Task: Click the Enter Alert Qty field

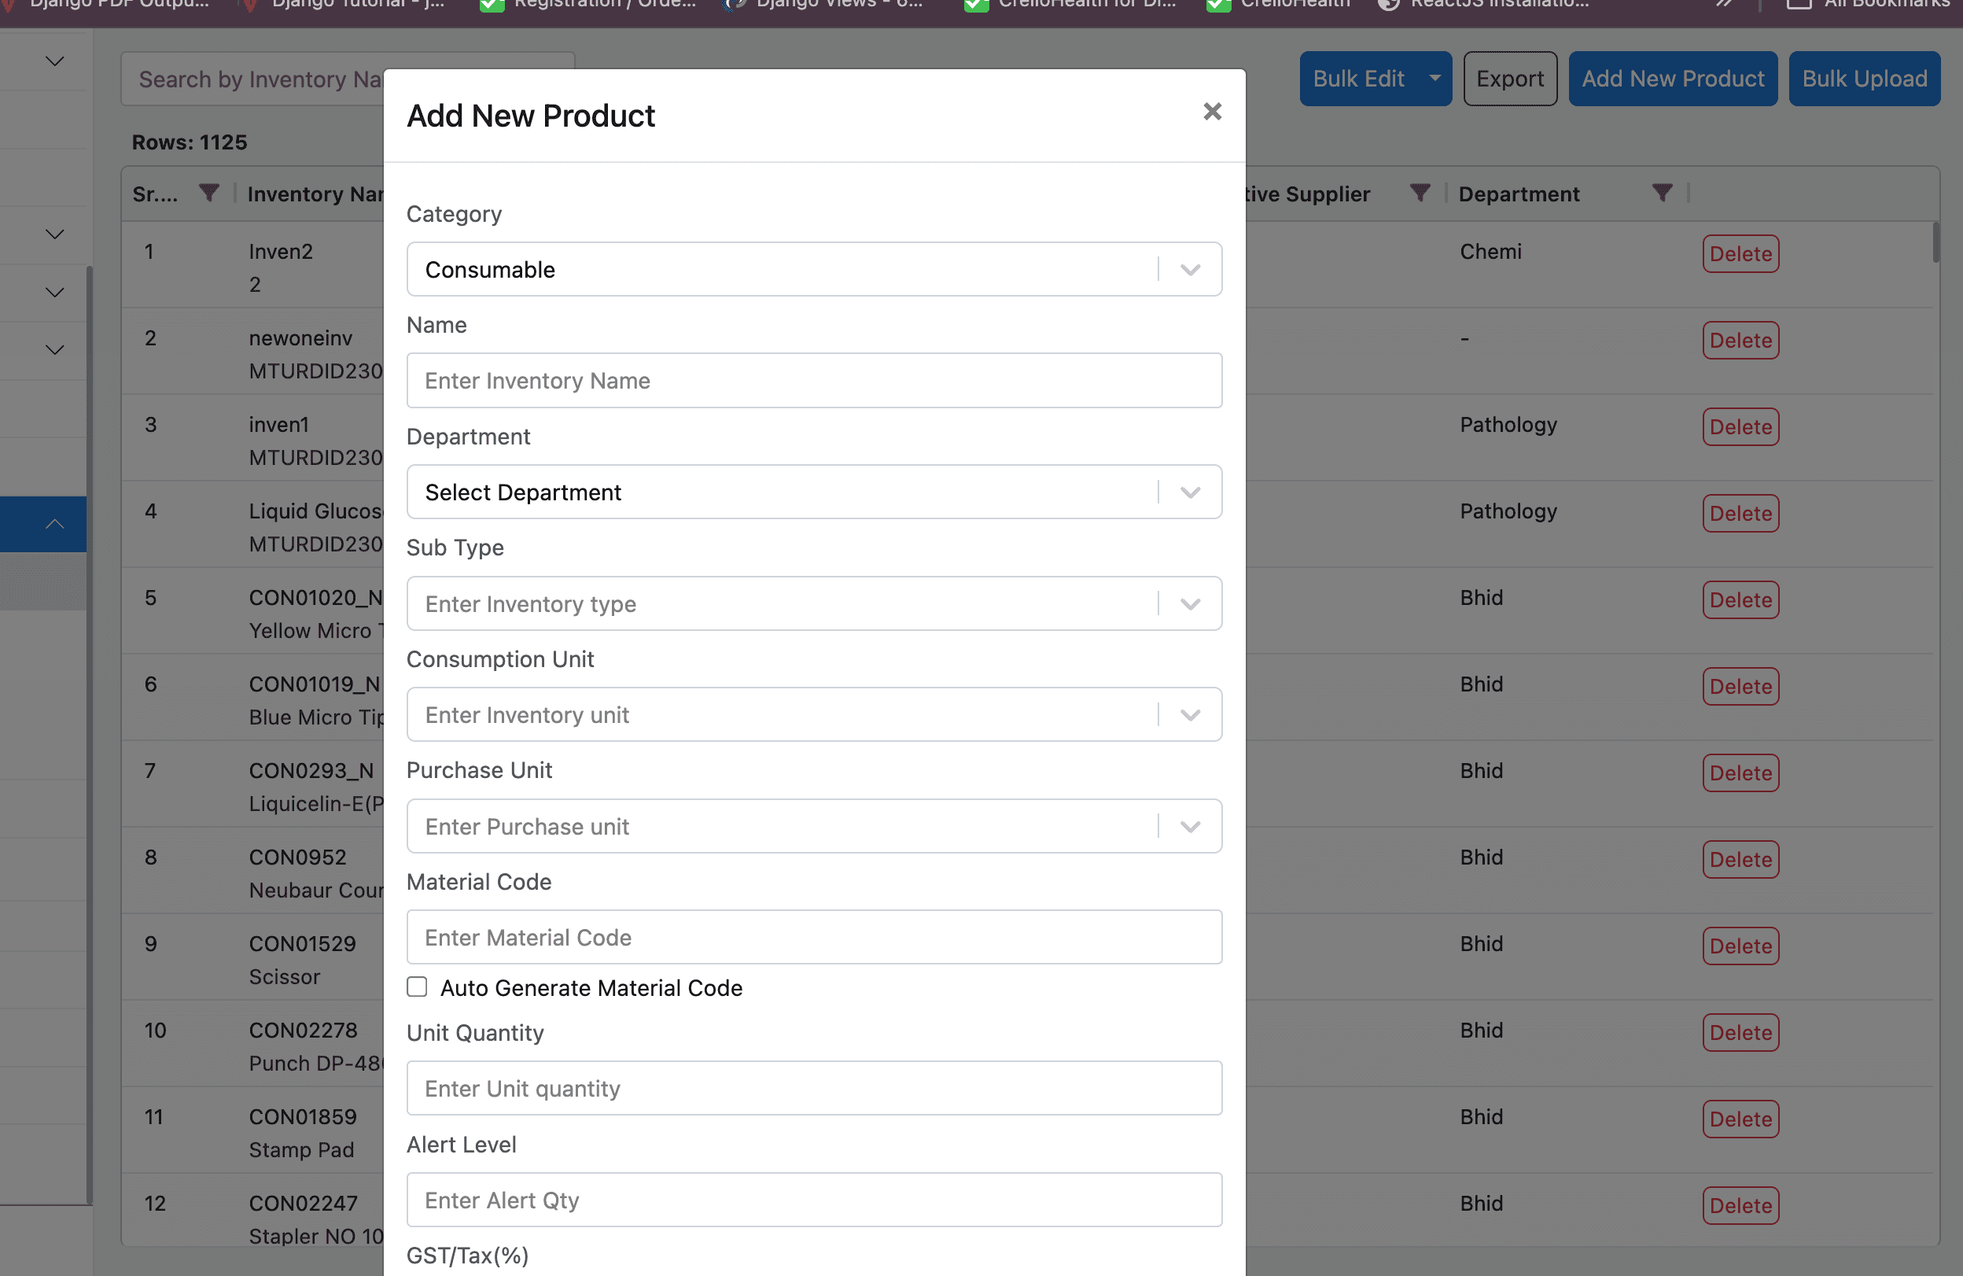Action: pos(814,1199)
